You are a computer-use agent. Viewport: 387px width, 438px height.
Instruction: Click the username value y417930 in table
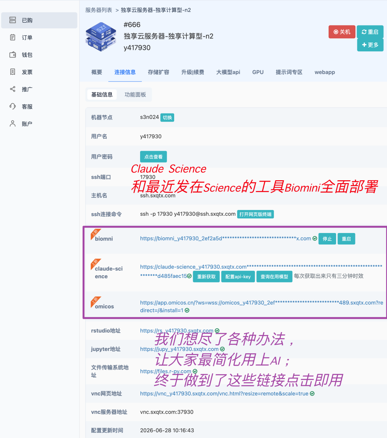tap(151, 136)
